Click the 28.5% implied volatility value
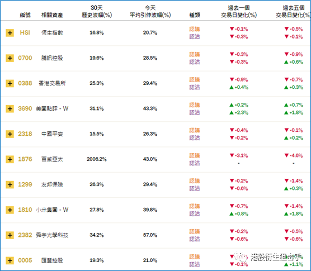This screenshot has height=271, width=311. coord(150,58)
